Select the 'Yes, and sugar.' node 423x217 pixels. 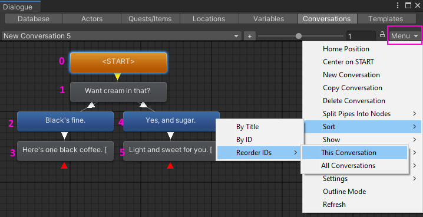tap(171, 121)
